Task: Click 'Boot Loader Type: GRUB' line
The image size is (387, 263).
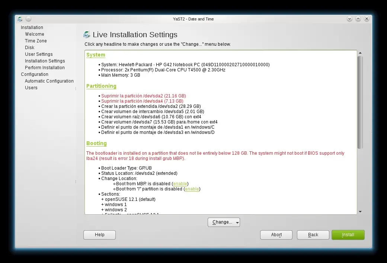Action: [x=127, y=168]
